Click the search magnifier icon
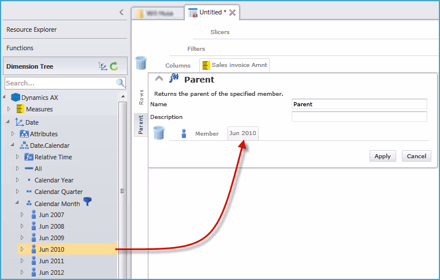This screenshot has height=280, width=440. point(120,83)
